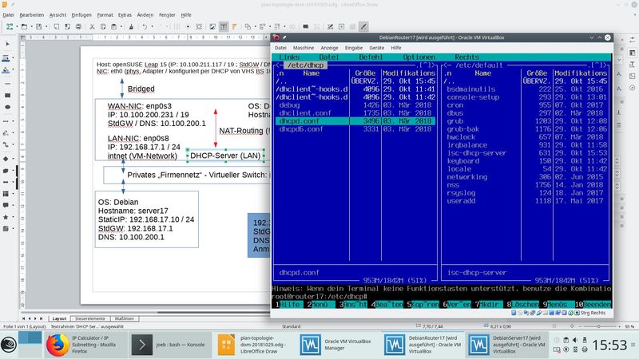The image size is (639, 359).
Task: Open the Bearbeiten menu in LibreOffice Draw
Action: (31, 15)
